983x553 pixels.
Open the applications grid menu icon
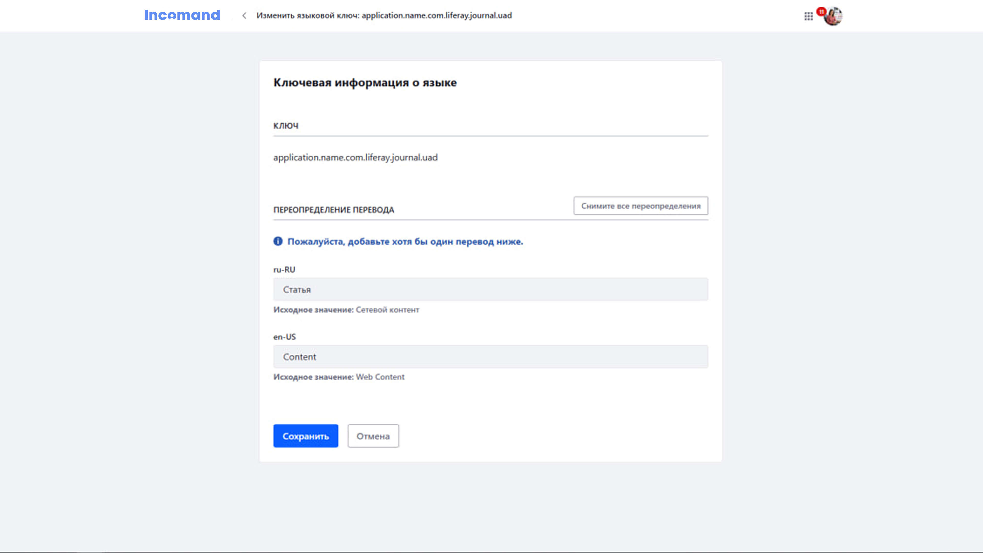click(x=808, y=16)
